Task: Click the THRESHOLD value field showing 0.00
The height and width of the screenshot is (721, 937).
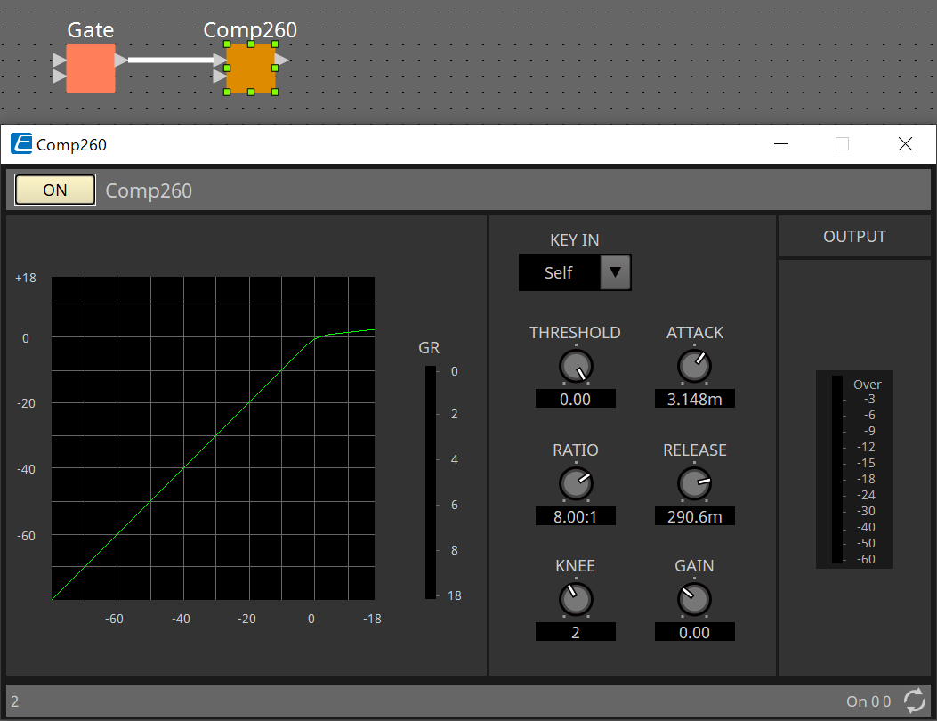Action: (576, 400)
